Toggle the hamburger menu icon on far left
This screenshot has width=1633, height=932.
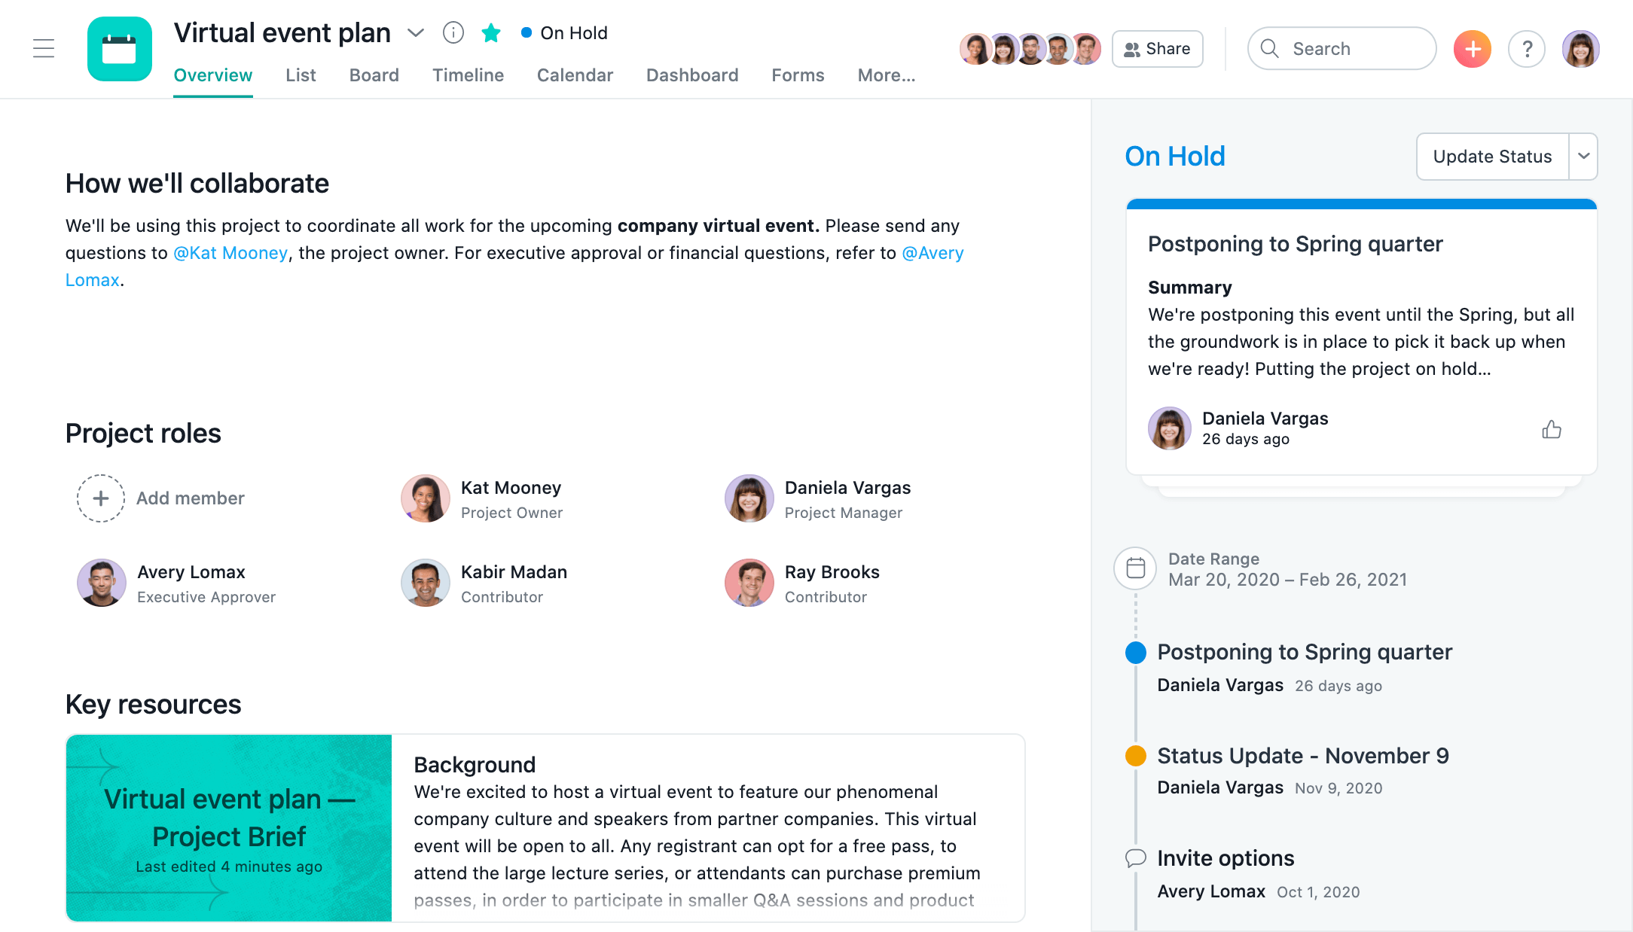[x=44, y=48]
